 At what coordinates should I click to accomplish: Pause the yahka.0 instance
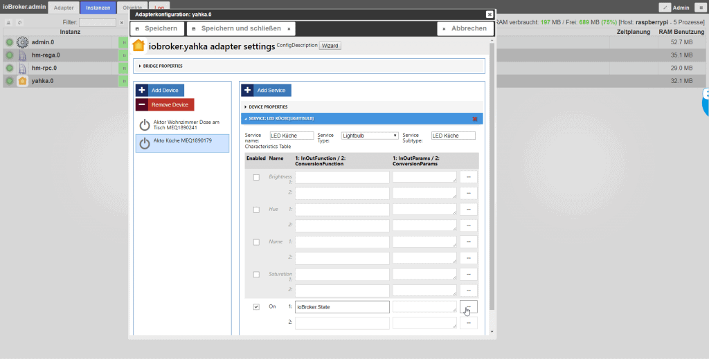[x=123, y=81]
